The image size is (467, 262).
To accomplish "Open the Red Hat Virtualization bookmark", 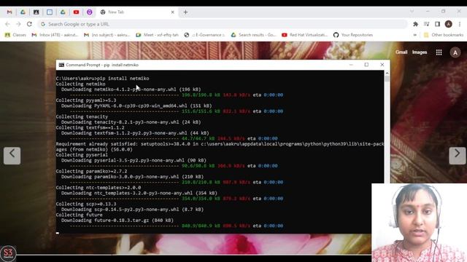I will pyautogui.click(x=305, y=35).
